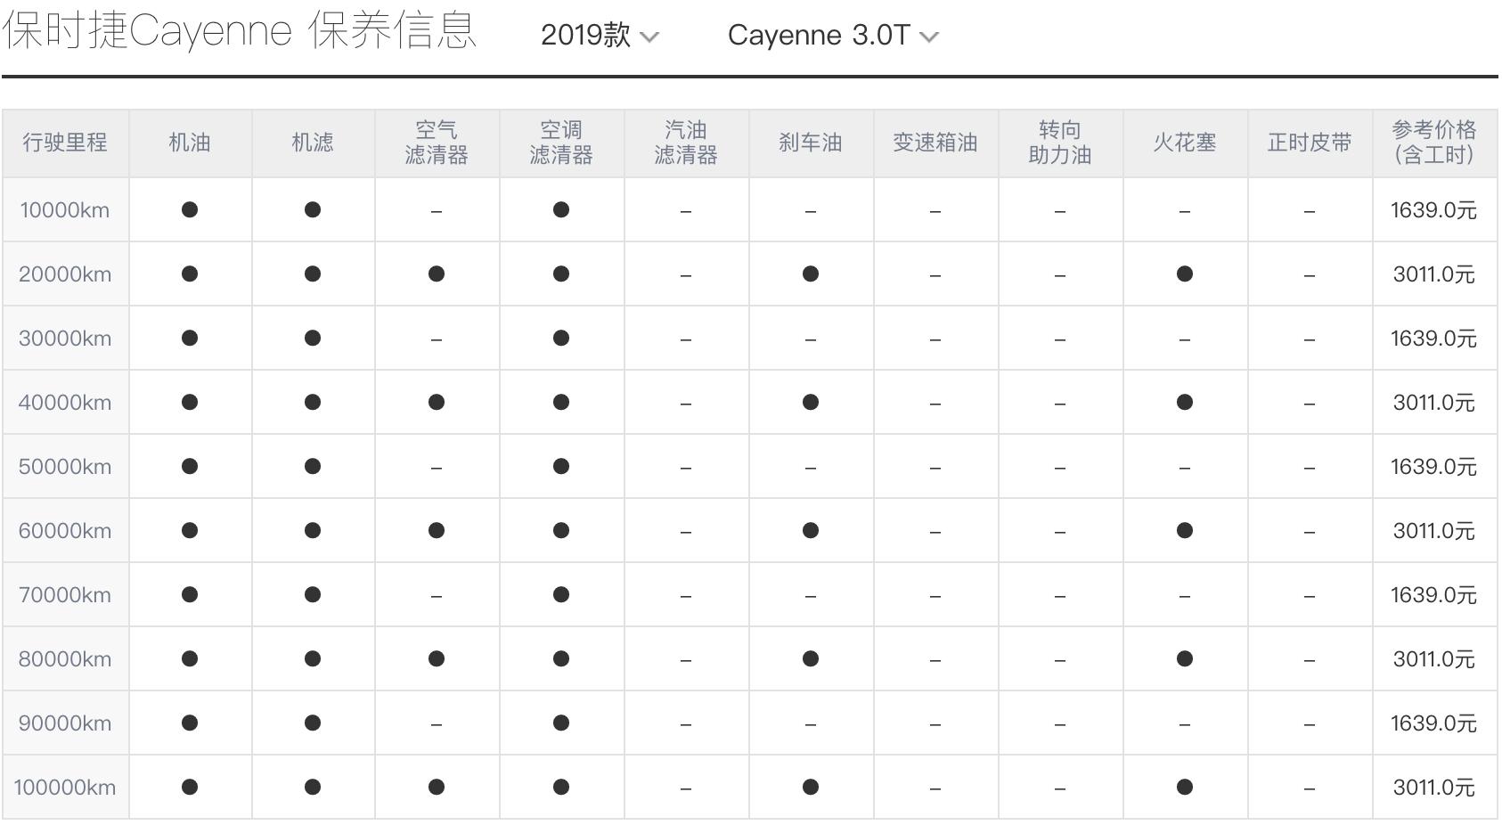
Task: Select the 行驶里程 column header
Action: 66,143
